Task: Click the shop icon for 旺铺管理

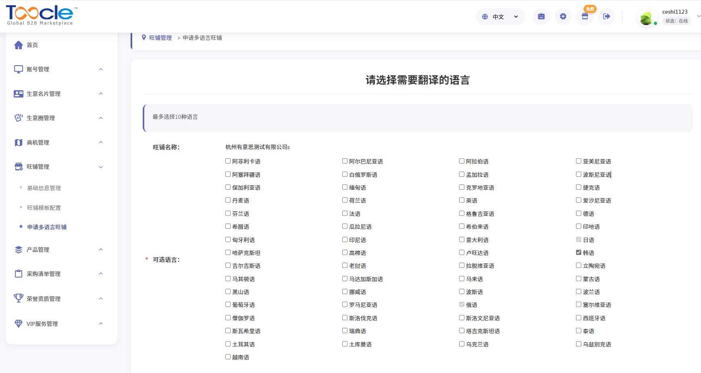Action: tap(19, 167)
